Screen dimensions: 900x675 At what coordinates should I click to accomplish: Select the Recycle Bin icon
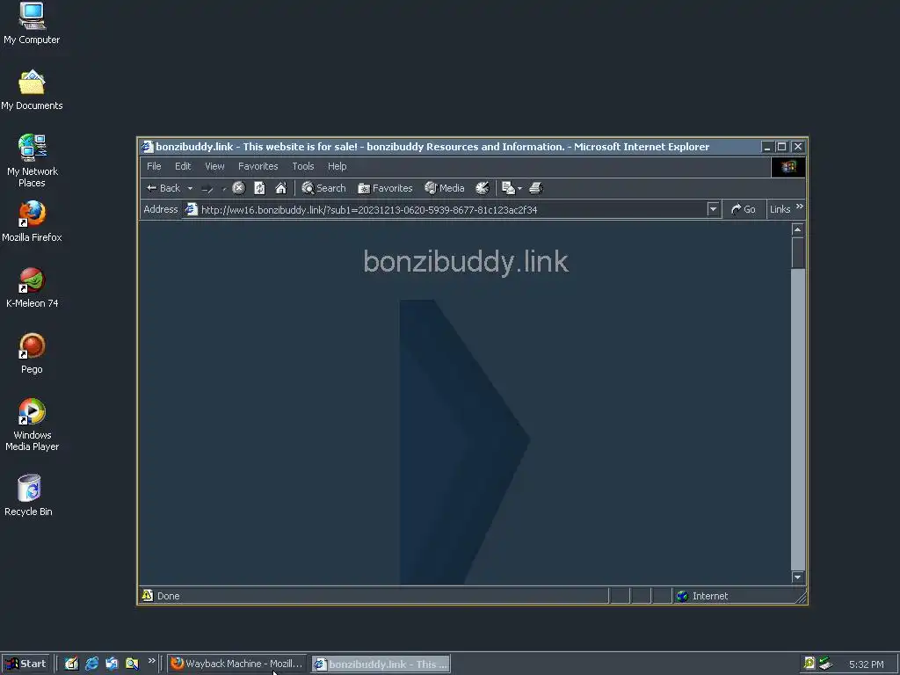click(29, 495)
